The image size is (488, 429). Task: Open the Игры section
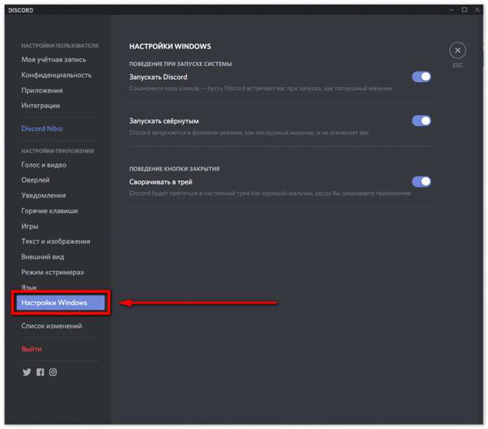tap(29, 226)
